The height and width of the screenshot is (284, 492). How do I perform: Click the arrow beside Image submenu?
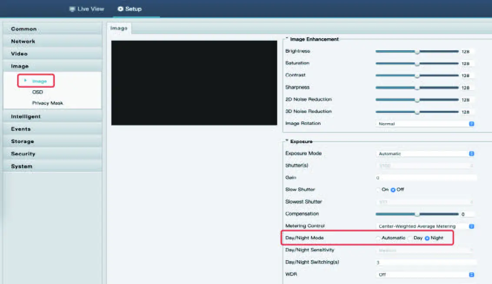pos(25,81)
